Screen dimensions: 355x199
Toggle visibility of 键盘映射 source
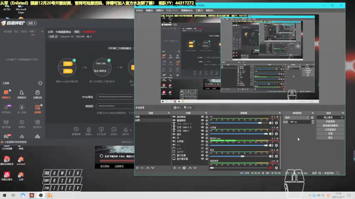202,120
